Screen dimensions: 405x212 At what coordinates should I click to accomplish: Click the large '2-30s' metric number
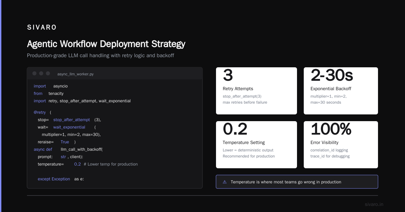click(332, 75)
